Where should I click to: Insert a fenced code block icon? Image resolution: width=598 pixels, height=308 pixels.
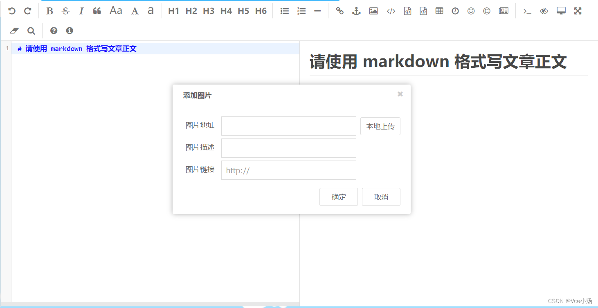click(x=423, y=11)
